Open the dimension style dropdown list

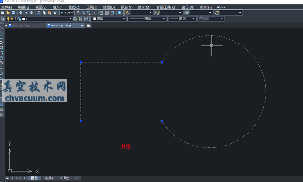[180, 13]
